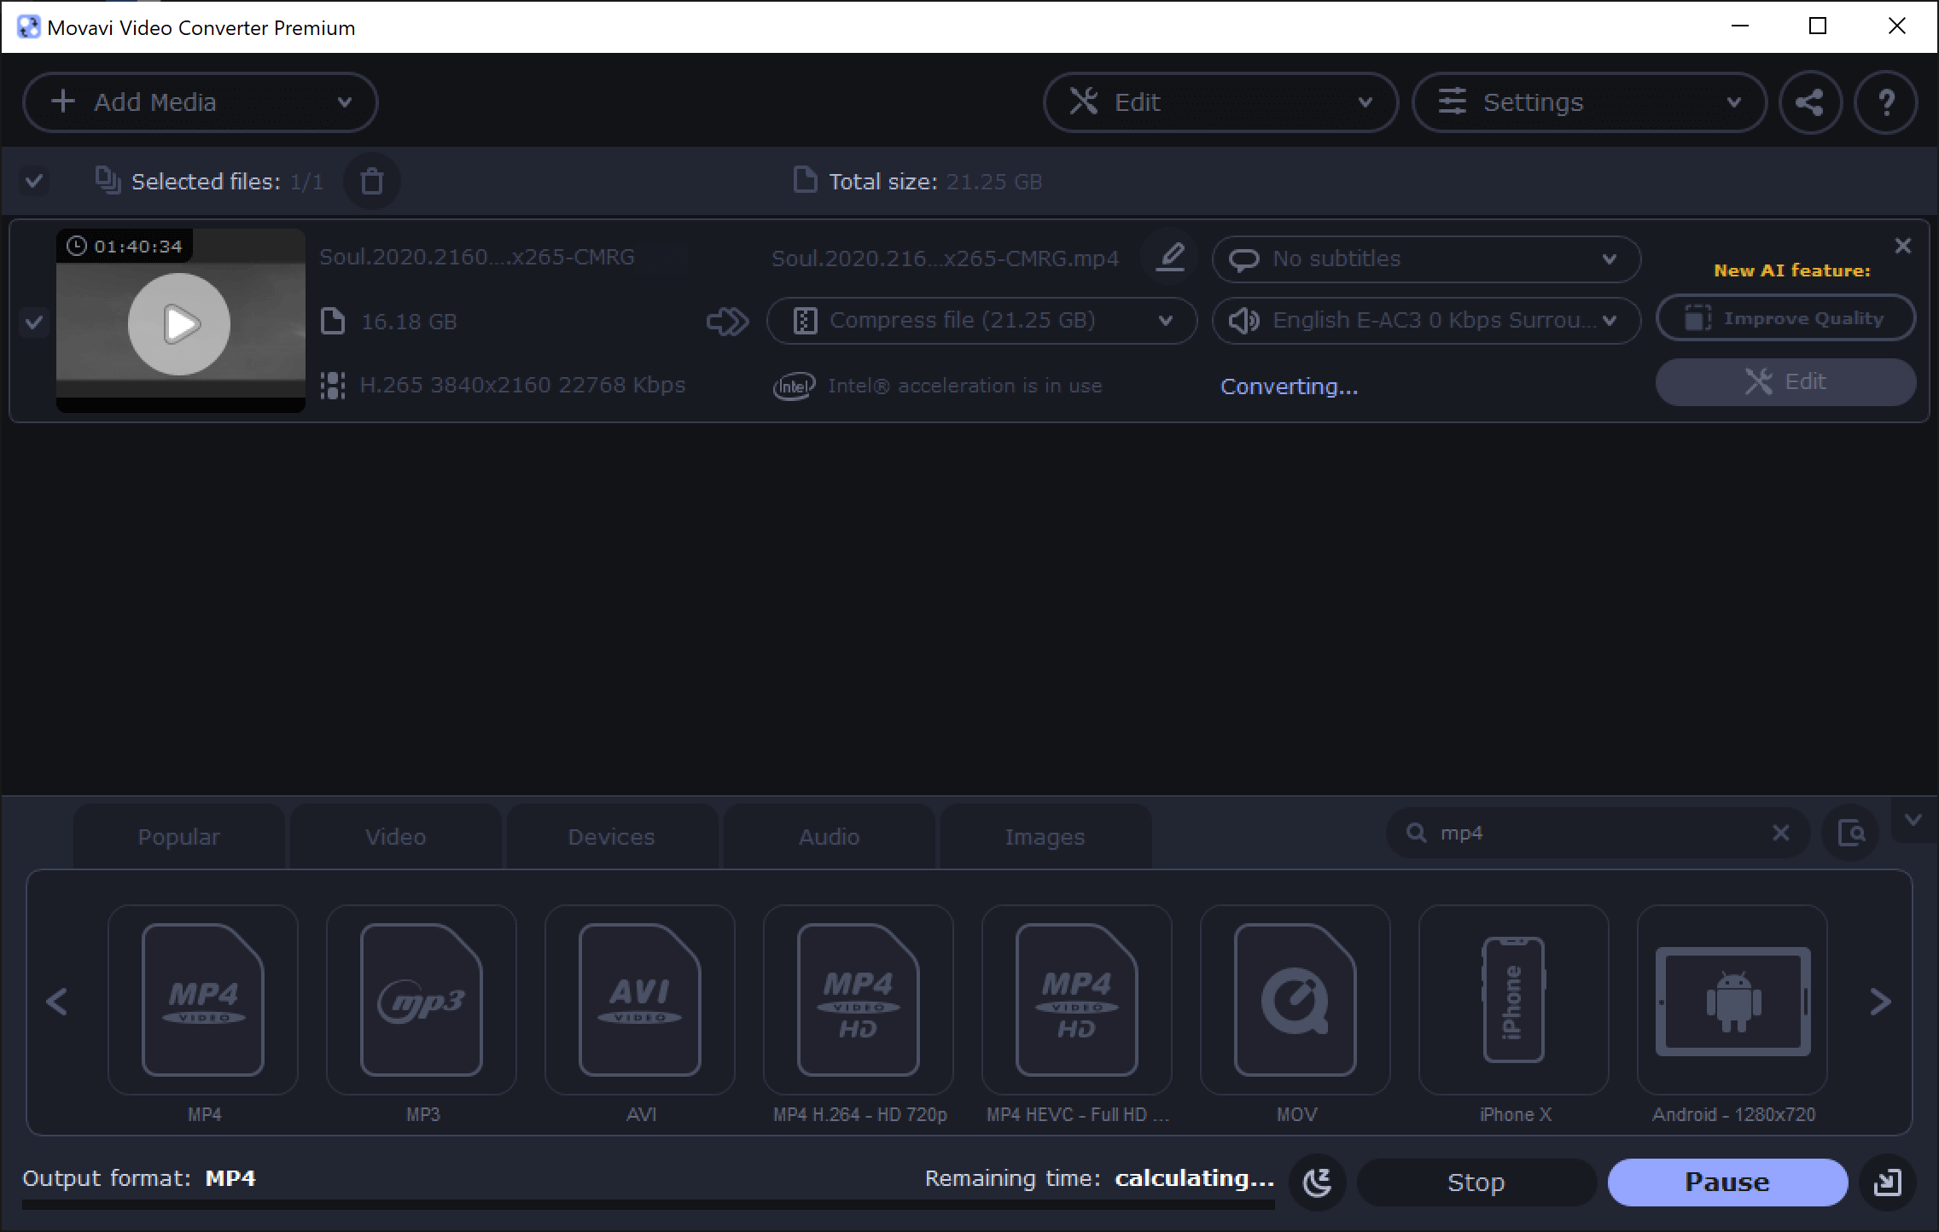This screenshot has width=1939, height=1232.
Task: Open the Devices tab
Action: tap(612, 837)
